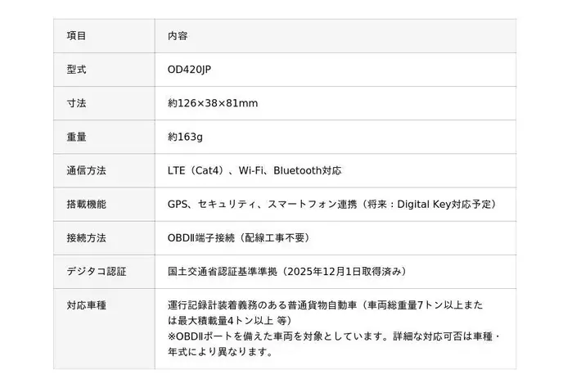Click the weight value 約163g

pos(186,137)
